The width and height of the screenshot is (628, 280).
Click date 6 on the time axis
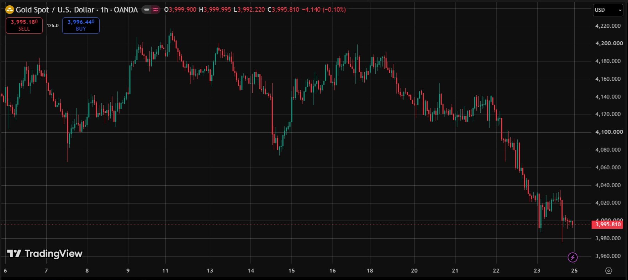tap(5, 271)
